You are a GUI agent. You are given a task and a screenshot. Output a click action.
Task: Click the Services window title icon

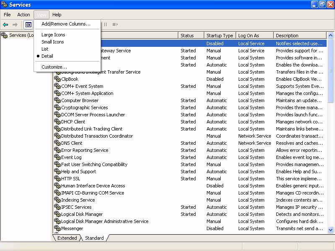[4, 4]
